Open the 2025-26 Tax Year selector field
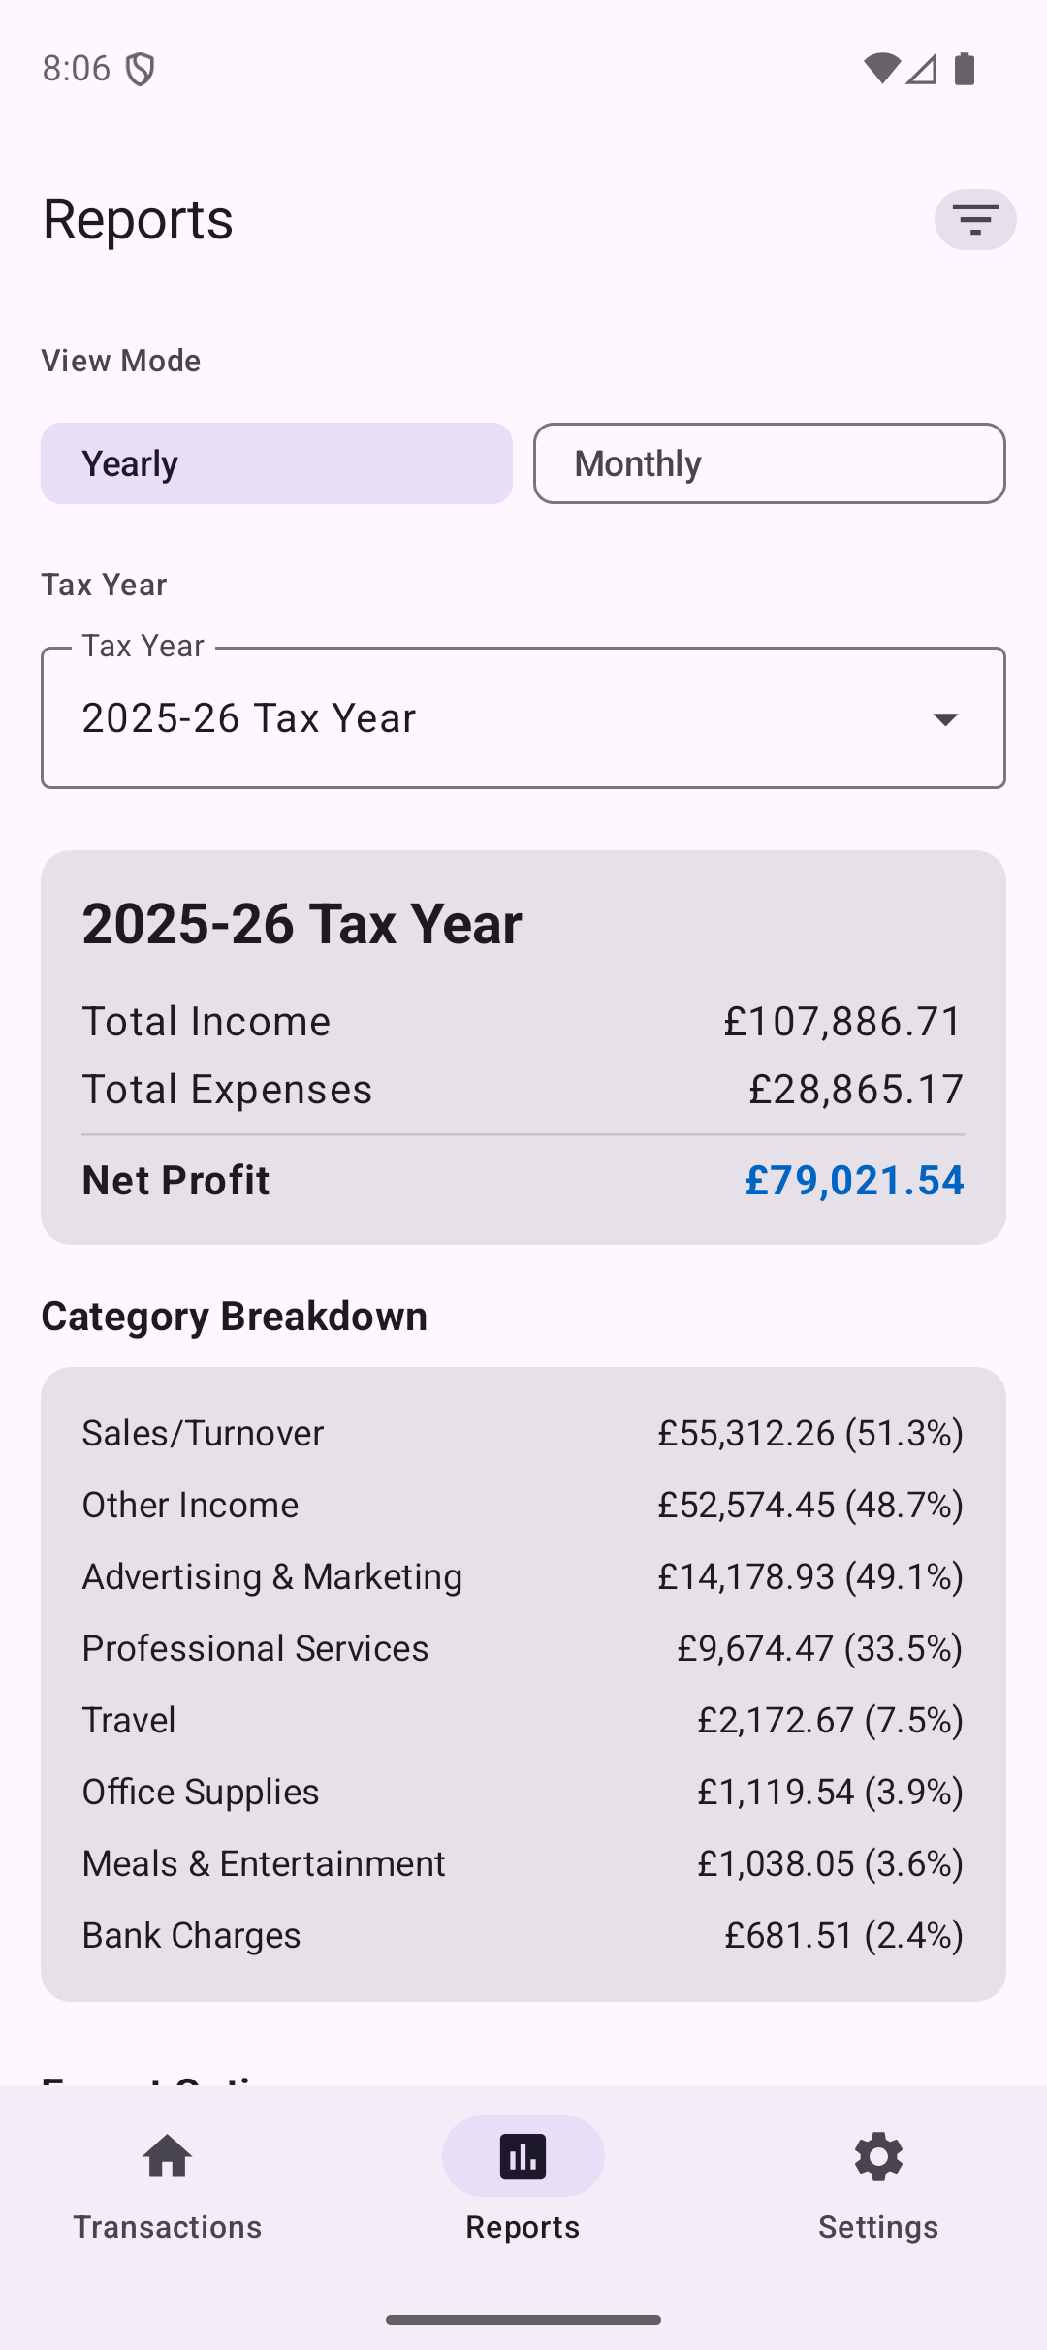The height and width of the screenshot is (2350, 1047). tap(485, 718)
